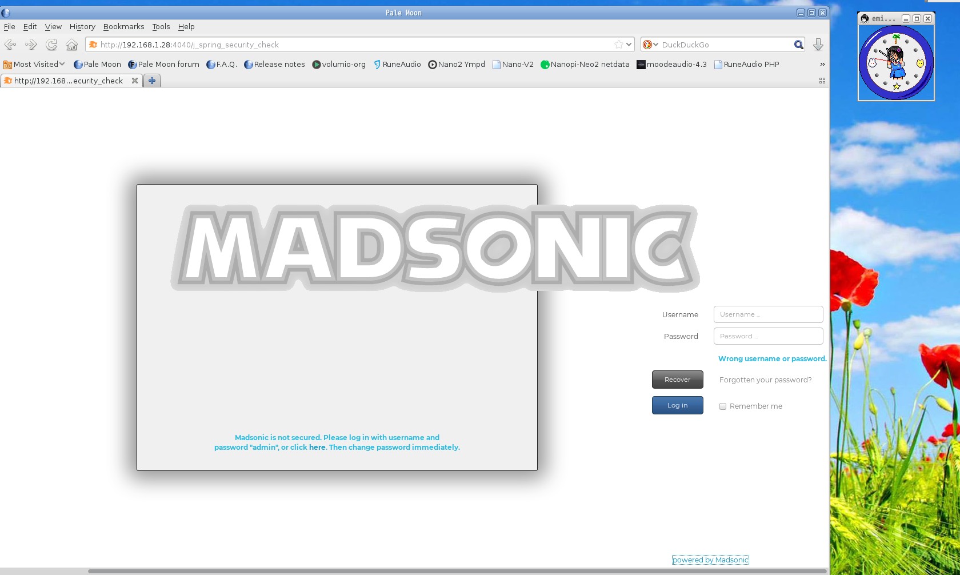Expand the Most Visited bookmarks dropdown
Viewport: 960px width, 575px height.
(x=62, y=64)
